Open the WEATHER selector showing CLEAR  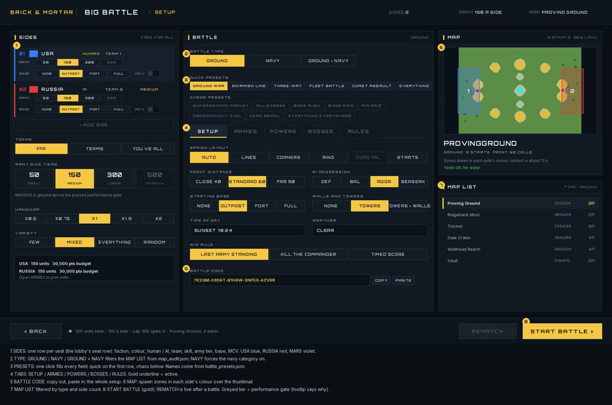point(369,230)
